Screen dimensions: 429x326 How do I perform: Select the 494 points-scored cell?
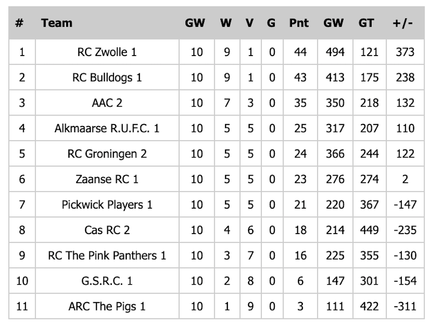pos(335,52)
